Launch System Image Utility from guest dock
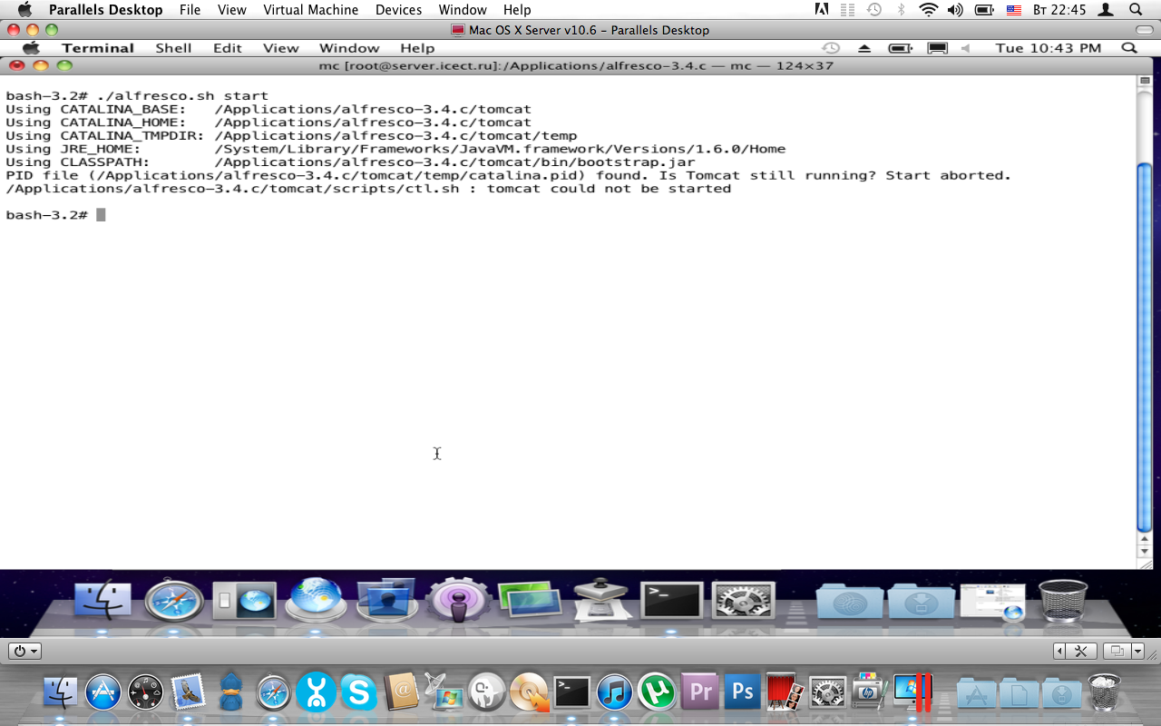This screenshot has width=1161, height=726. [600, 600]
